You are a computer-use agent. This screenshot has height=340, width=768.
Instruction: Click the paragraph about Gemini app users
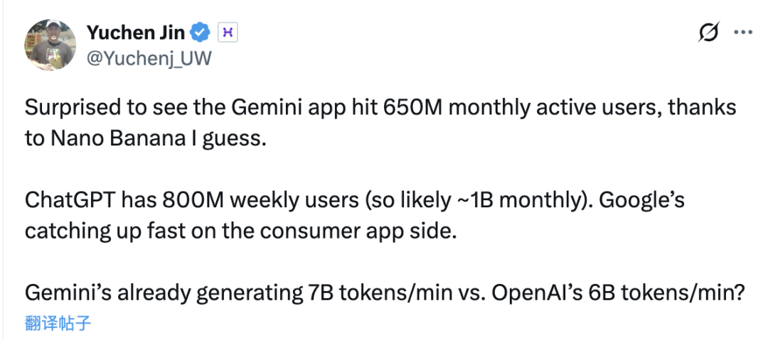click(x=380, y=122)
